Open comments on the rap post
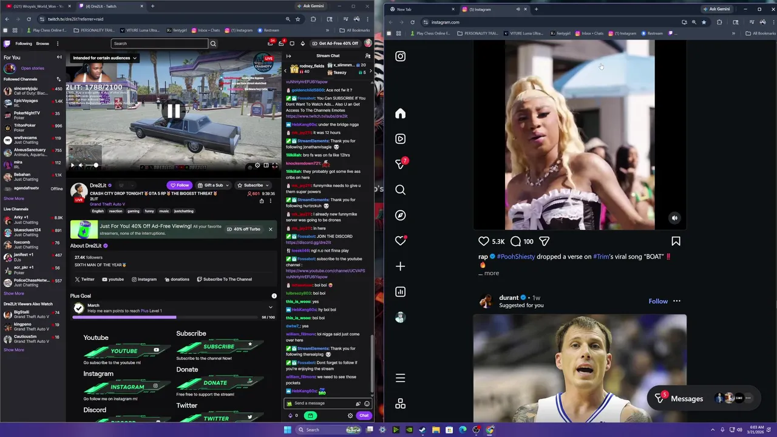777x437 pixels. pyautogui.click(x=515, y=241)
